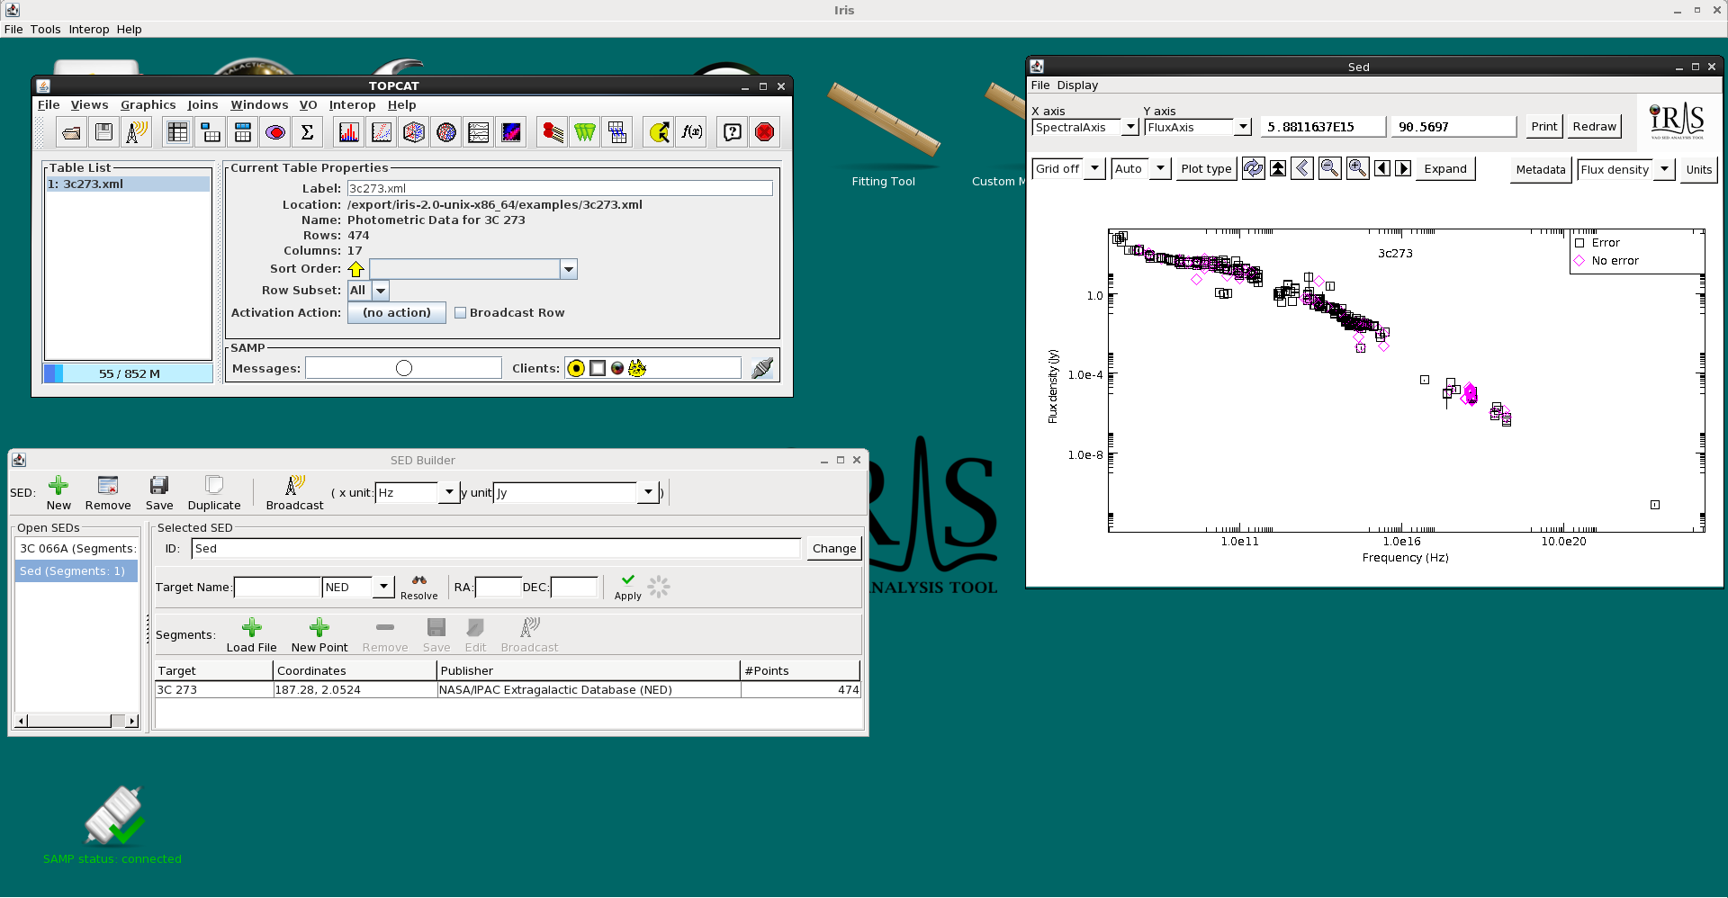Open TOPCAT stacked lines plot icon

click(478, 132)
